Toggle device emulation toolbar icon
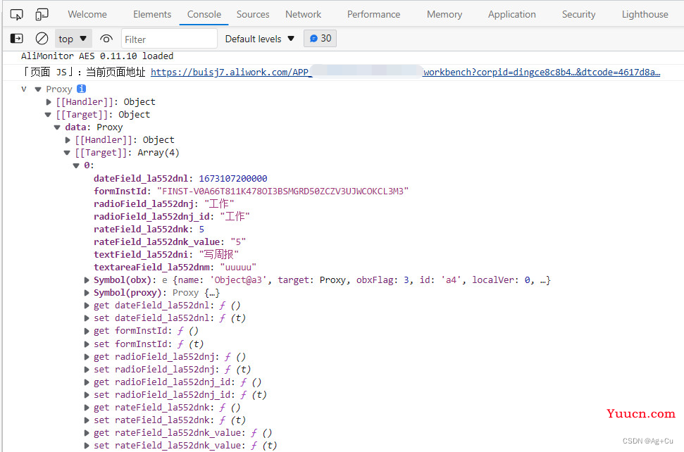Screen dimensions: 684x452 (x=42, y=15)
